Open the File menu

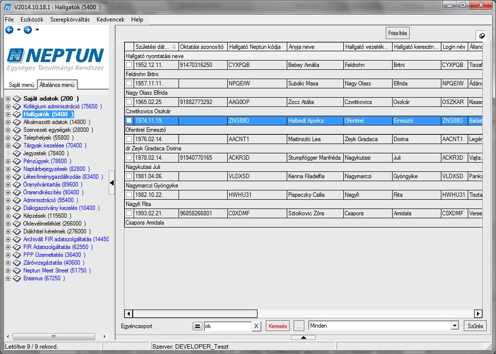pyautogui.click(x=9, y=20)
